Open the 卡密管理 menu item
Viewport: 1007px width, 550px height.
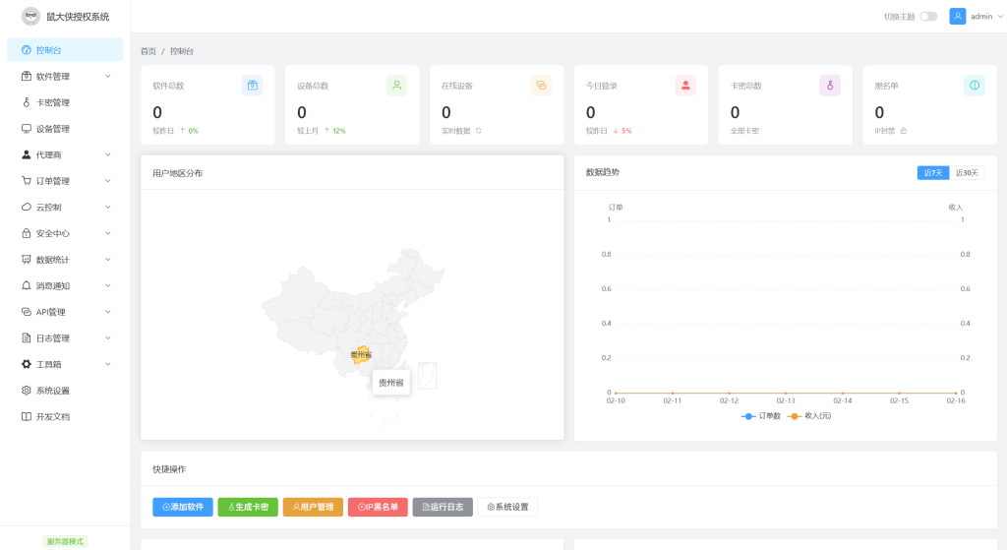pyautogui.click(x=65, y=102)
